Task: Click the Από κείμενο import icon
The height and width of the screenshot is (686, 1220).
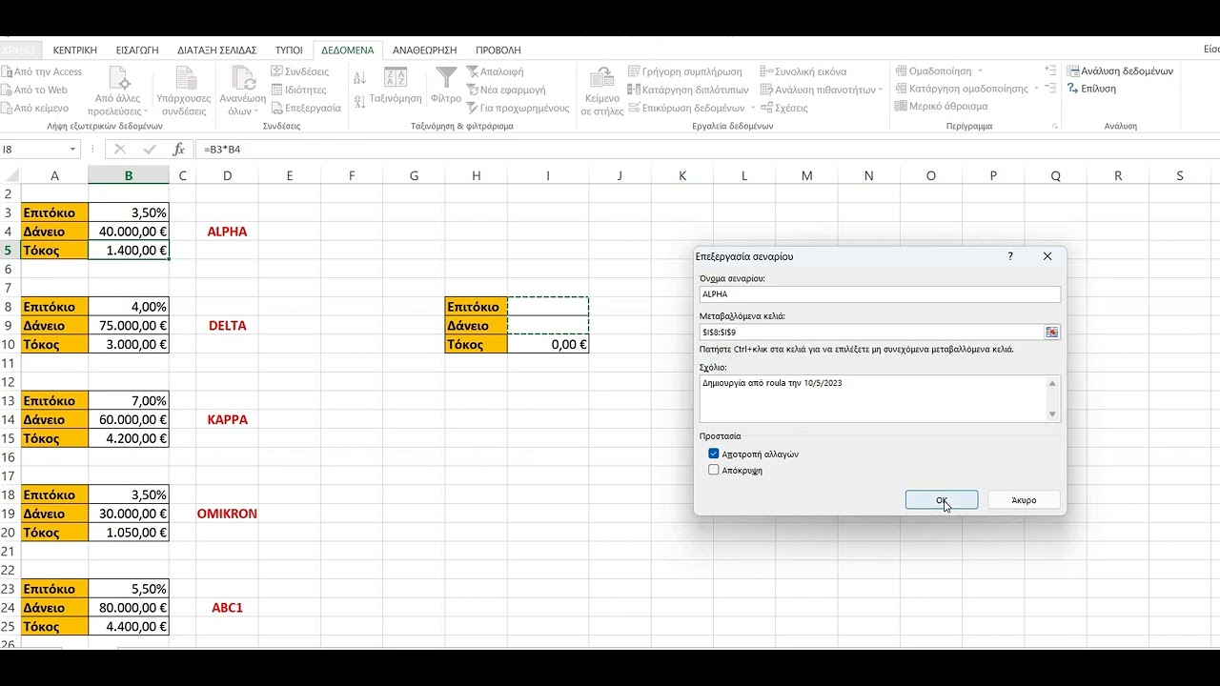Action: [6, 108]
